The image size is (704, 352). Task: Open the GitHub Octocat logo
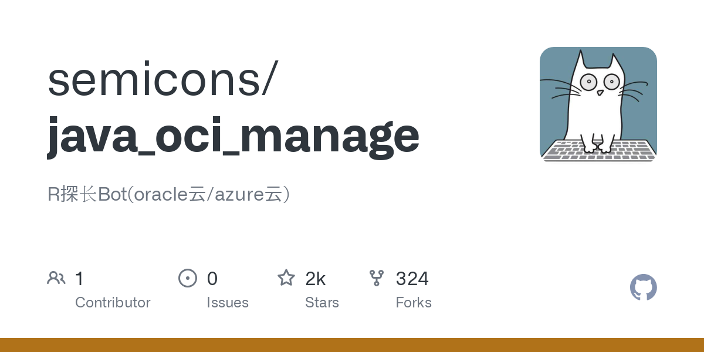coord(643,287)
